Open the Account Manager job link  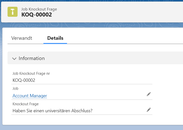tap(30, 96)
